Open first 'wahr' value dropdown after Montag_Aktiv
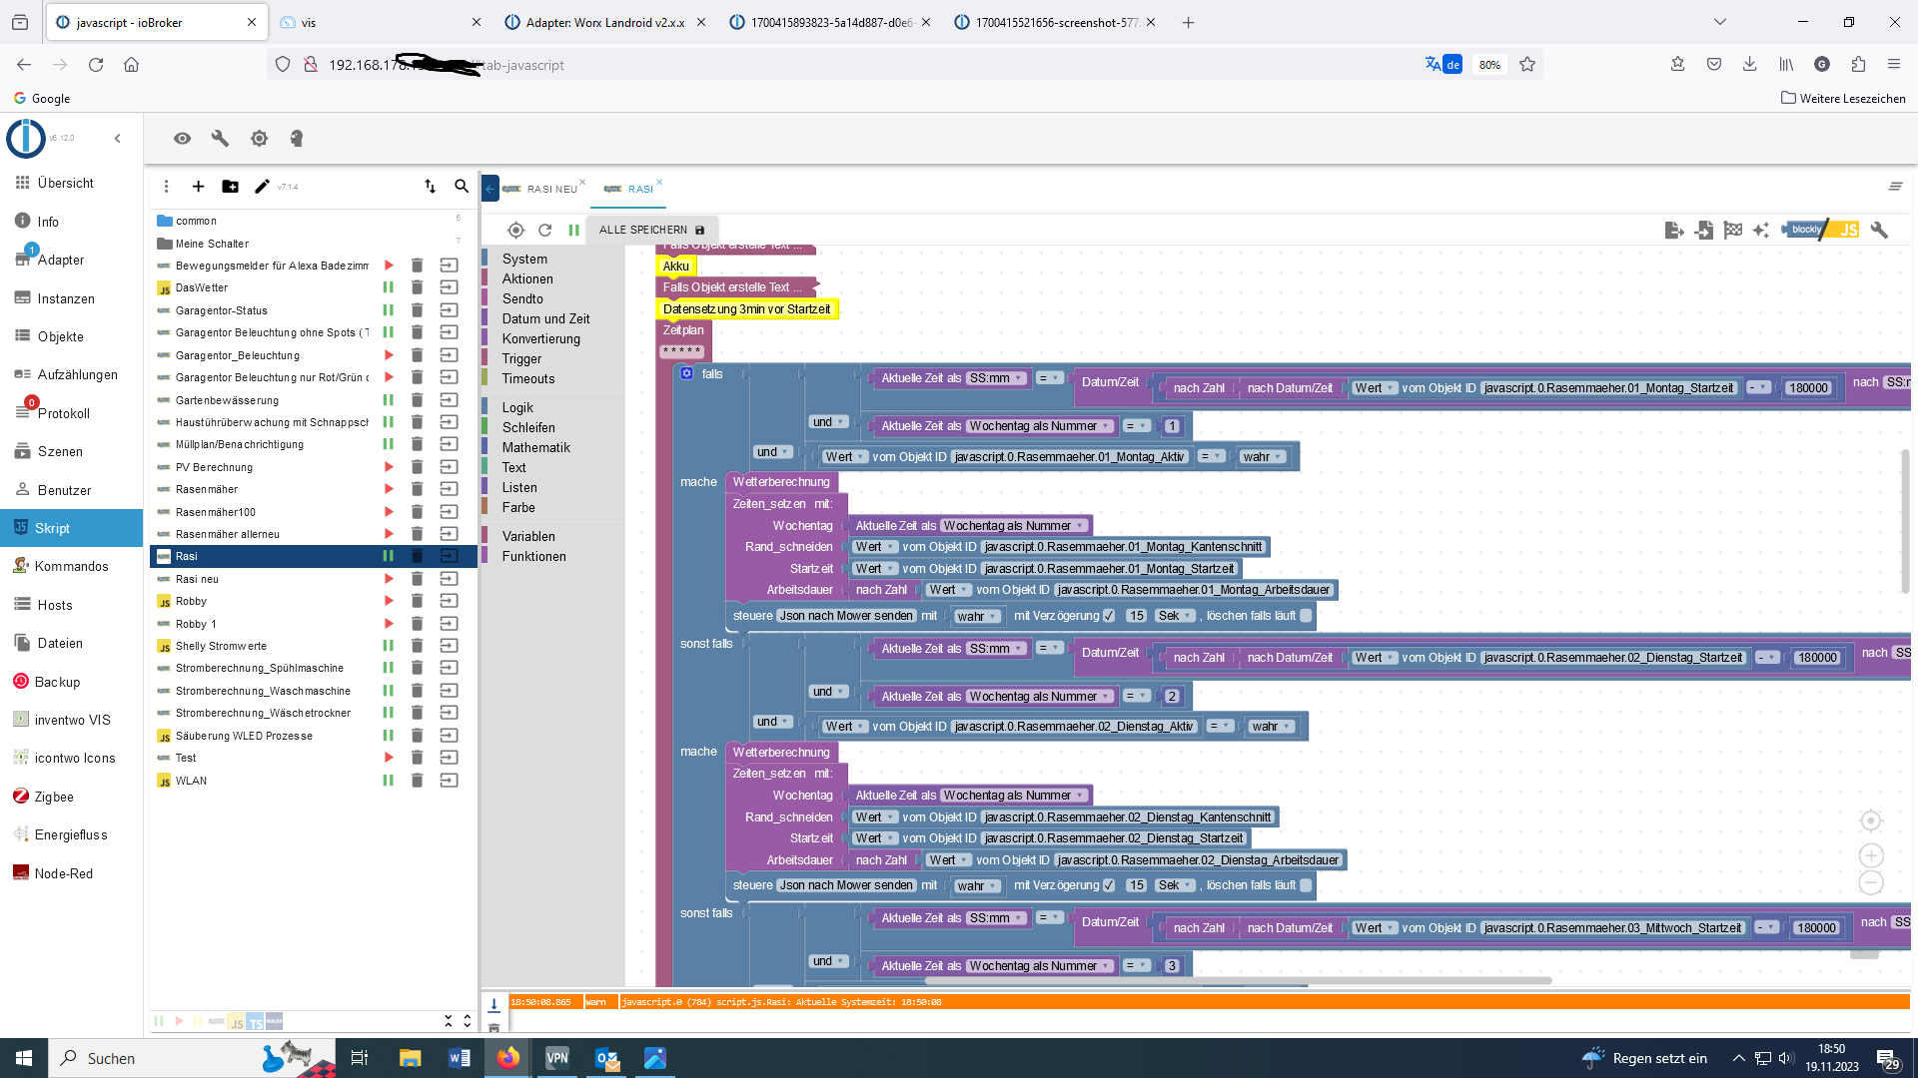Viewport: 1918px width, 1078px height. [x=1263, y=457]
